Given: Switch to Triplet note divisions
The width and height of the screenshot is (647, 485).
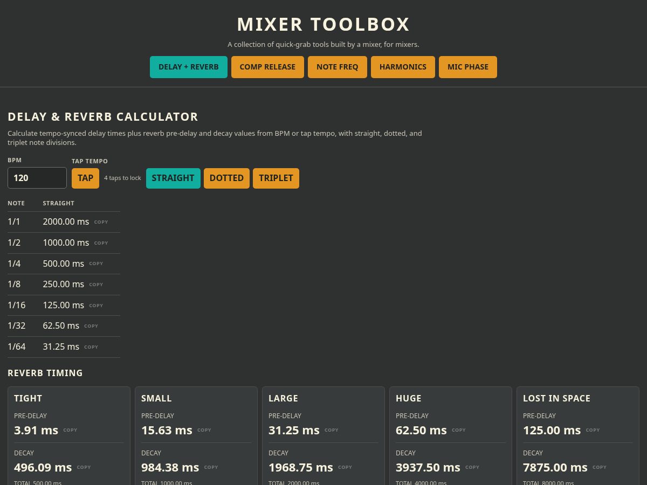Looking at the screenshot, I should pos(276,178).
